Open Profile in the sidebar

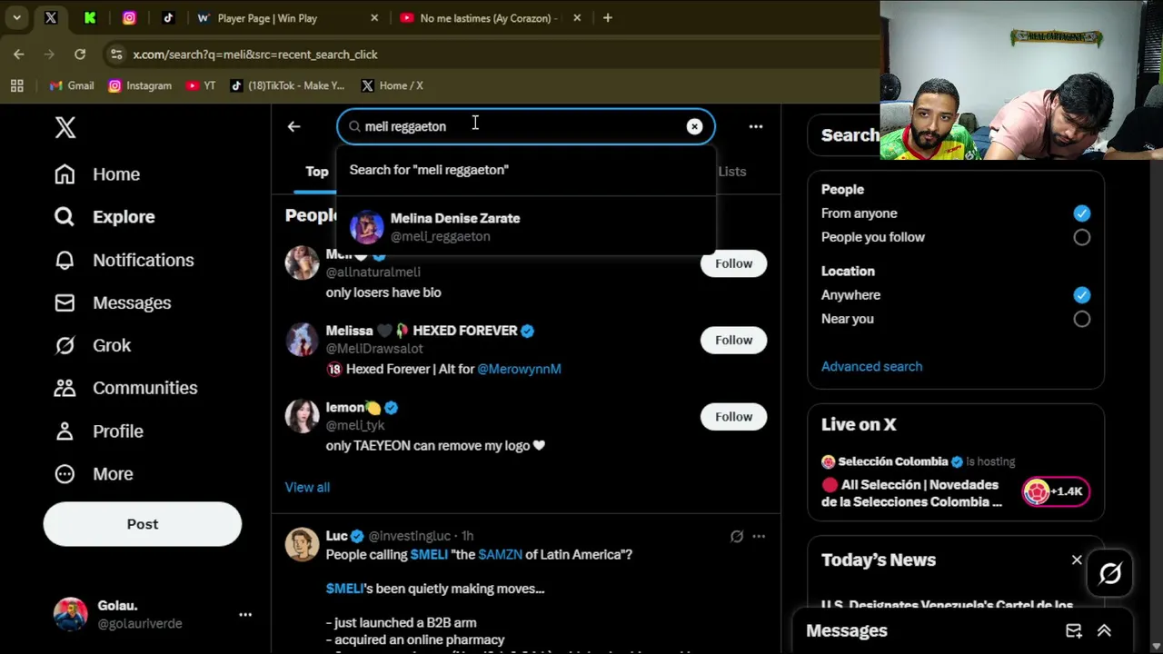[x=99, y=431]
